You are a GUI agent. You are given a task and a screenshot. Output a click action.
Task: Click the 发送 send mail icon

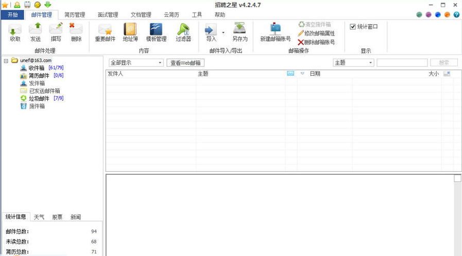tap(36, 32)
